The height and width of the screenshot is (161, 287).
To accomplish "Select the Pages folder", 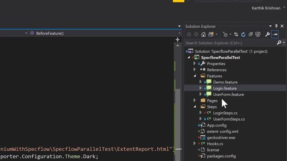I will [212, 101].
